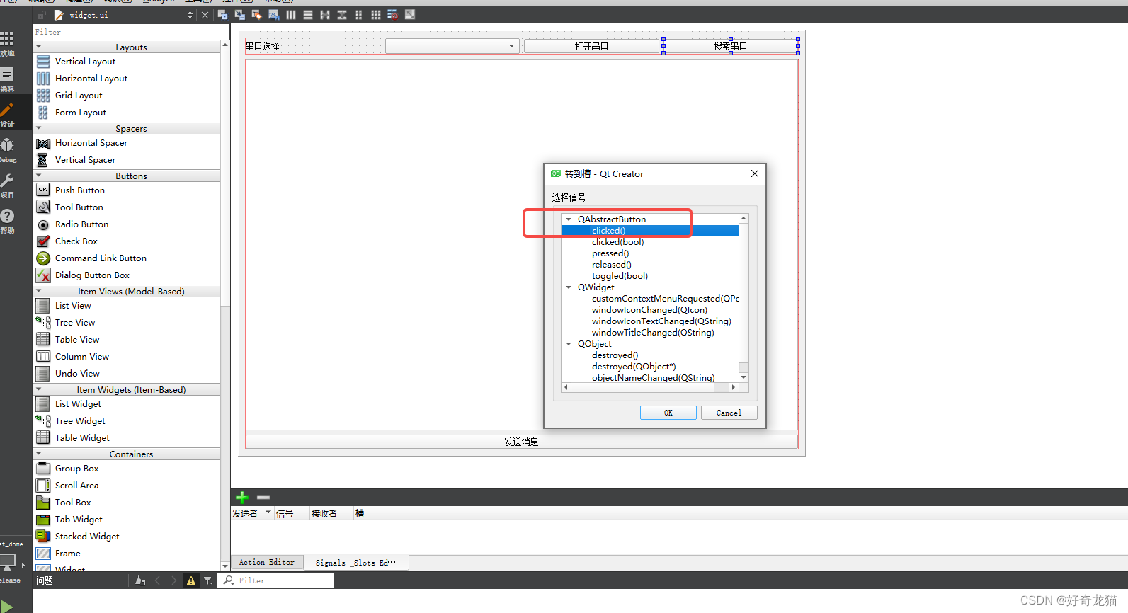The width and height of the screenshot is (1128, 613).
Task: Close the widget.ui document with the X icon
Action: click(205, 15)
